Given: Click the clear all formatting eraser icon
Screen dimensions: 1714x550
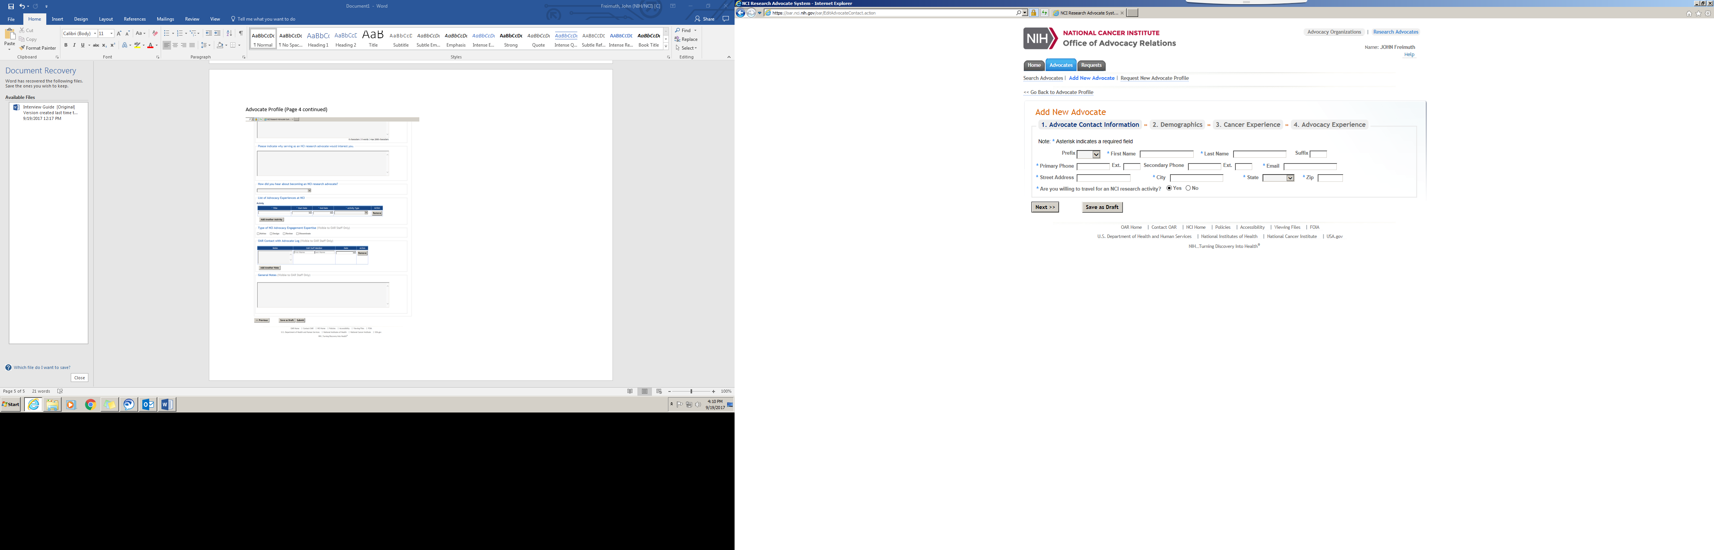Looking at the screenshot, I should click(155, 33).
